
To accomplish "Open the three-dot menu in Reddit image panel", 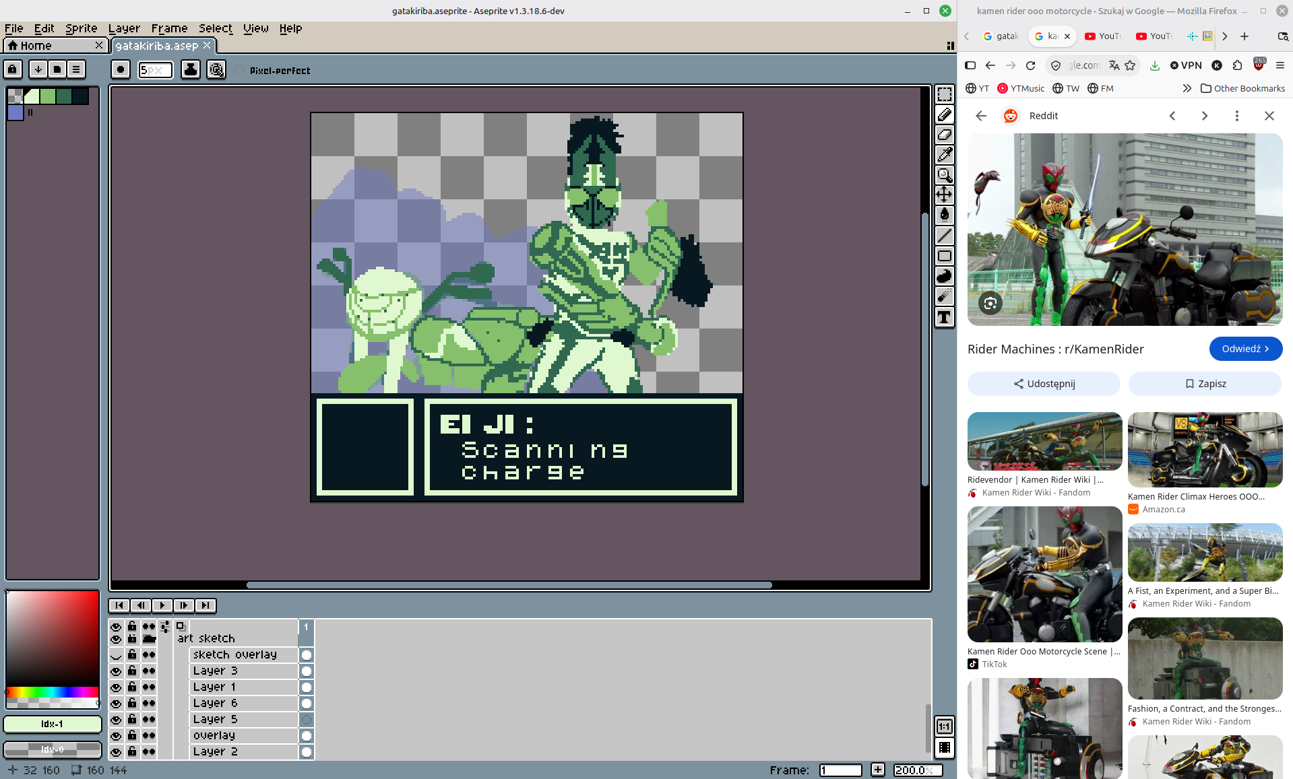I will [1236, 116].
